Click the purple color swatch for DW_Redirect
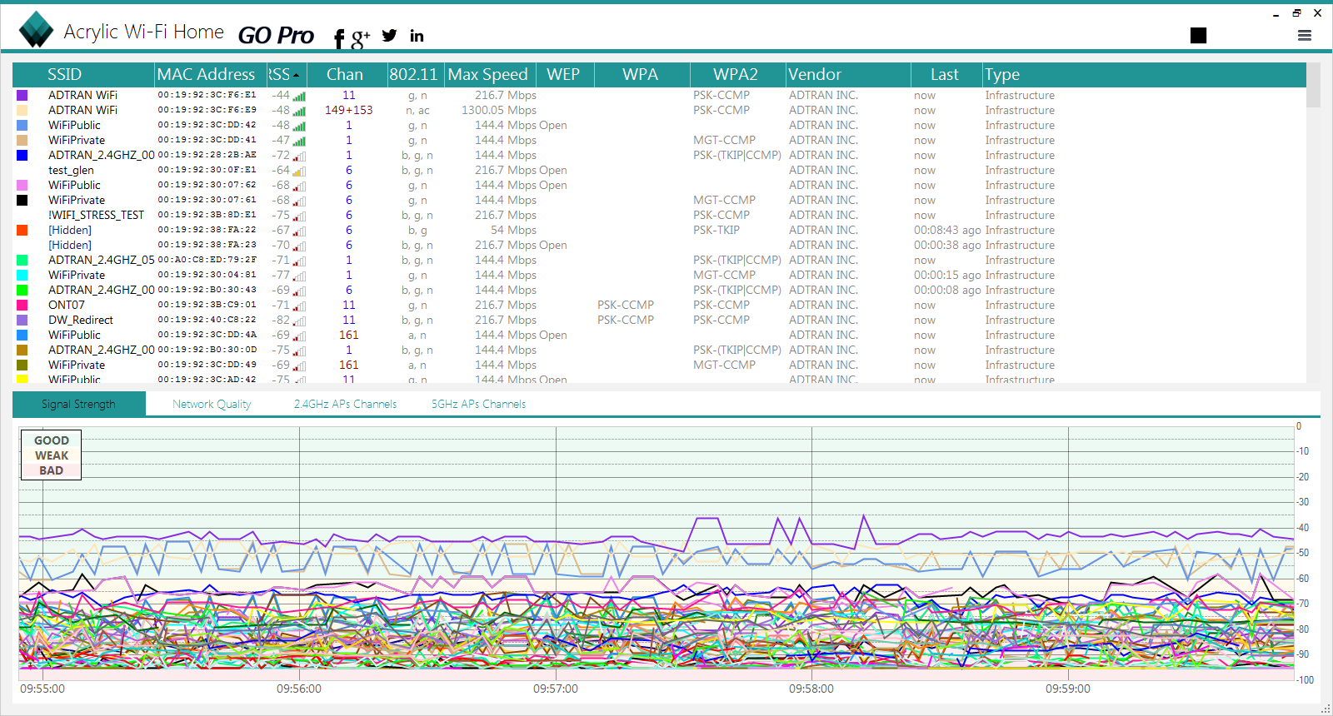1333x716 pixels. tap(22, 321)
